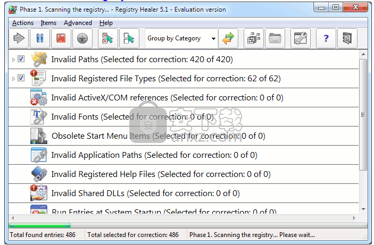The width and height of the screenshot is (374, 245).
Task: Open the Group by Category dropdown
Action: [181, 38]
